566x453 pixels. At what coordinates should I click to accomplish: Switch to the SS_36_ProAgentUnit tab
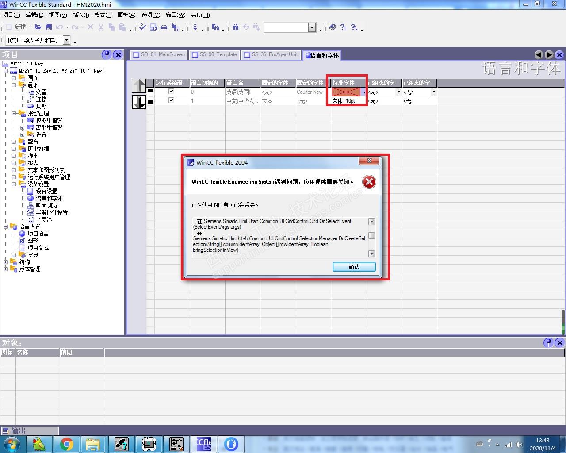(271, 55)
